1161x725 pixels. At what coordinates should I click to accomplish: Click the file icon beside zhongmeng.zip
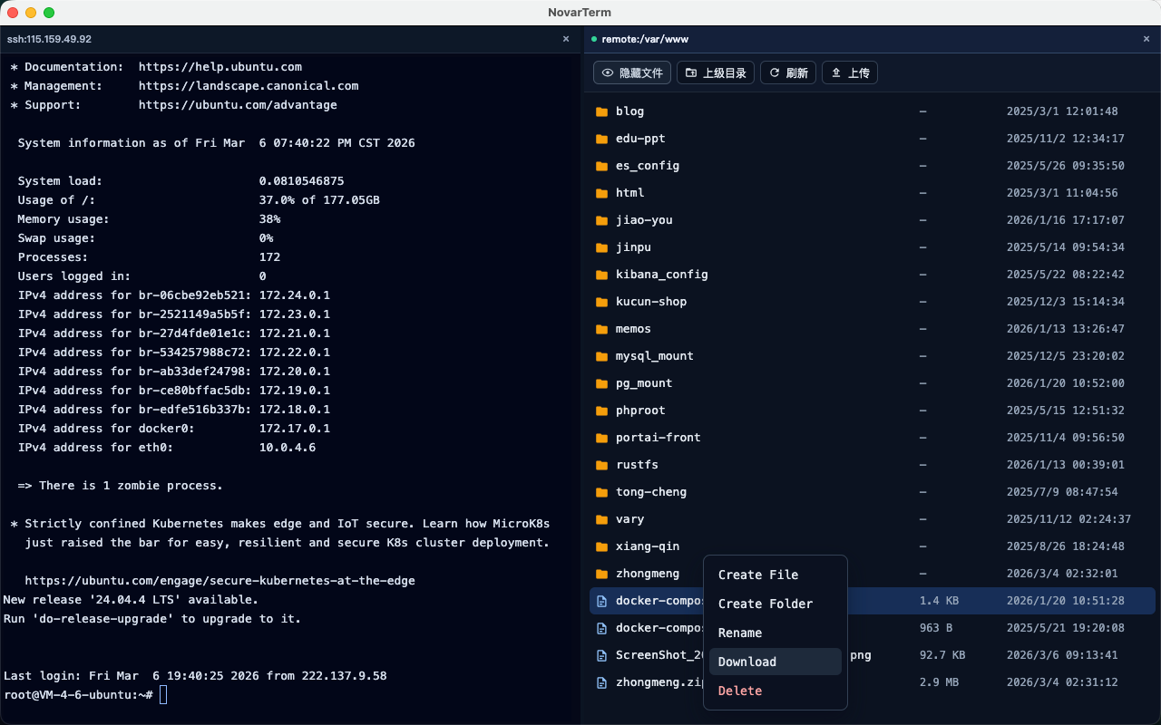[x=600, y=681]
